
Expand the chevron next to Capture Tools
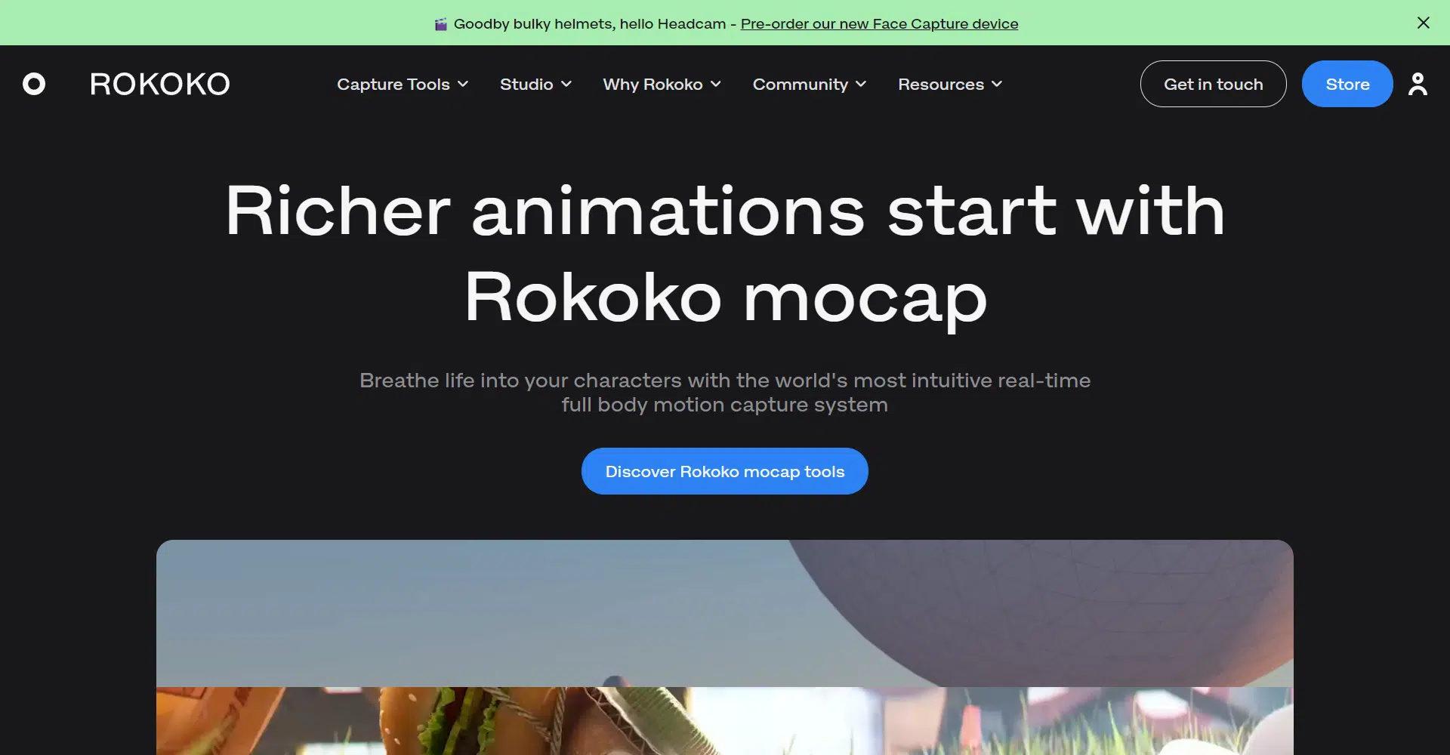463,84
